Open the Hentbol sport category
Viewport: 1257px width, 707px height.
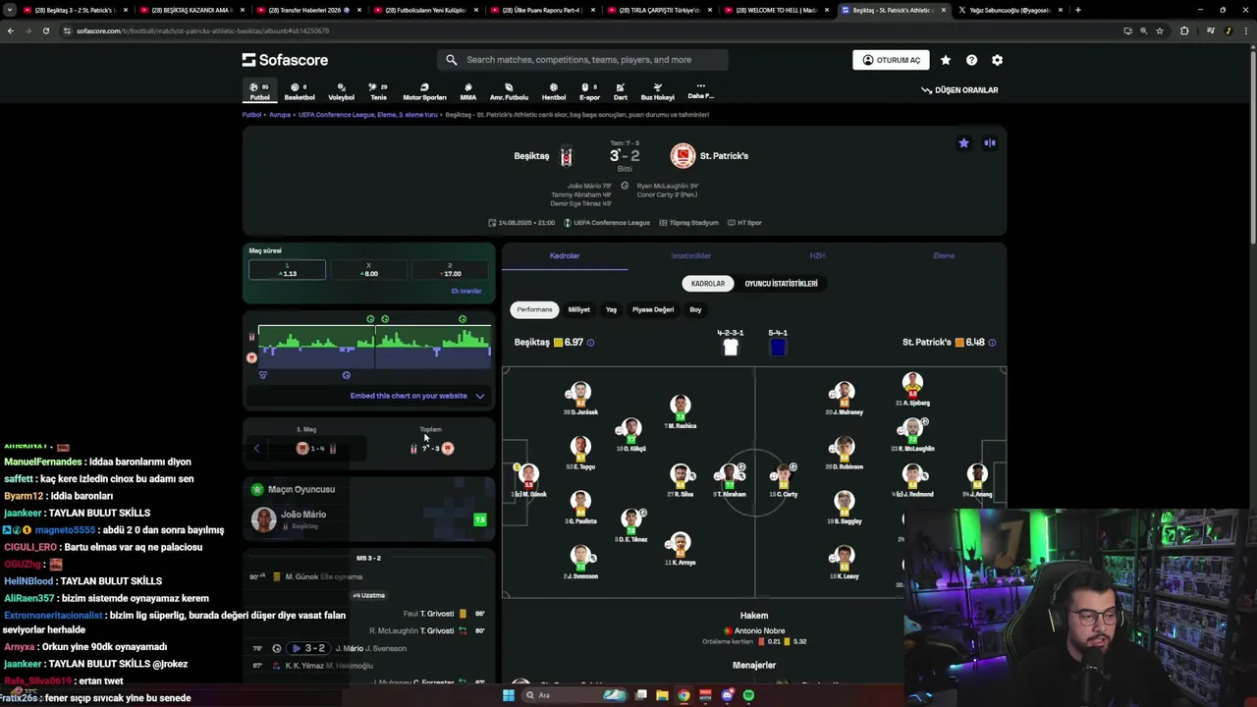tap(554, 91)
